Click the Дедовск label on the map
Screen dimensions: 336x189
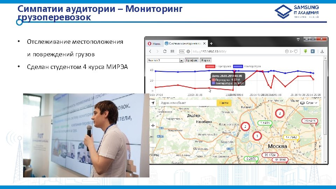(194, 116)
